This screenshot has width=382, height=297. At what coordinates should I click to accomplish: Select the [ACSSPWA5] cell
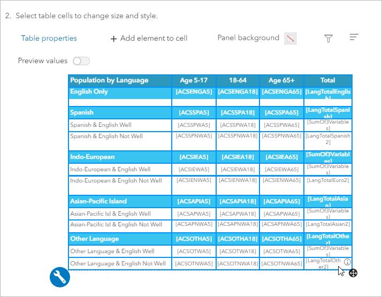194,125
